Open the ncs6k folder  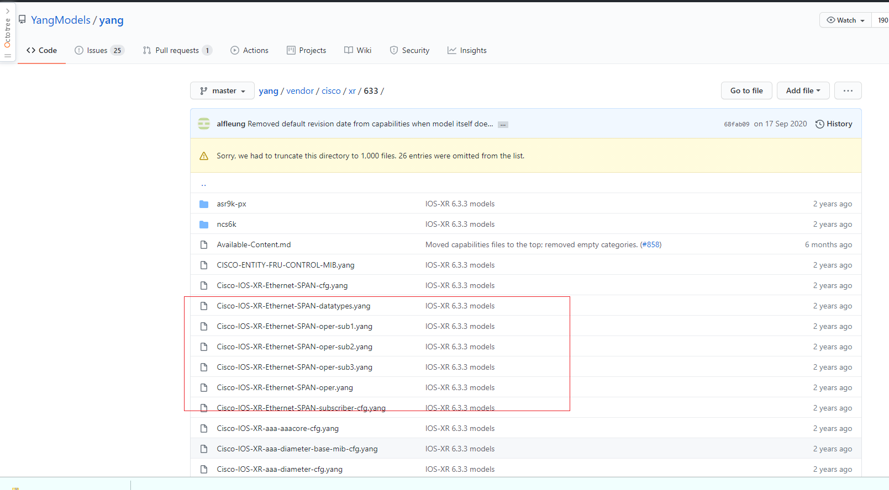coord(227,224)
